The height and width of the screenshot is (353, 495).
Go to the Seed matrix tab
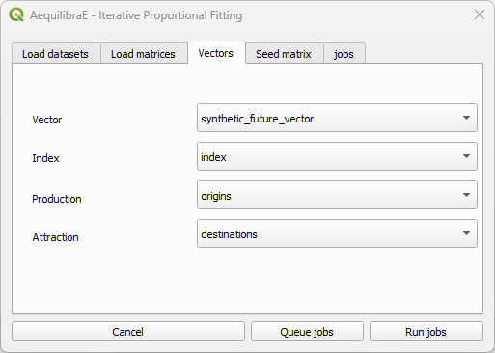[284, 54]
